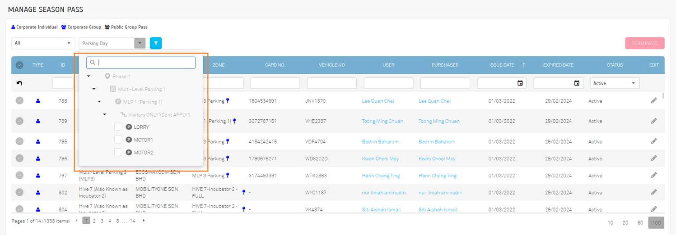Open the All pass type dropdown
This screenshot has height=235, width=676.
(x=43, y=43)
